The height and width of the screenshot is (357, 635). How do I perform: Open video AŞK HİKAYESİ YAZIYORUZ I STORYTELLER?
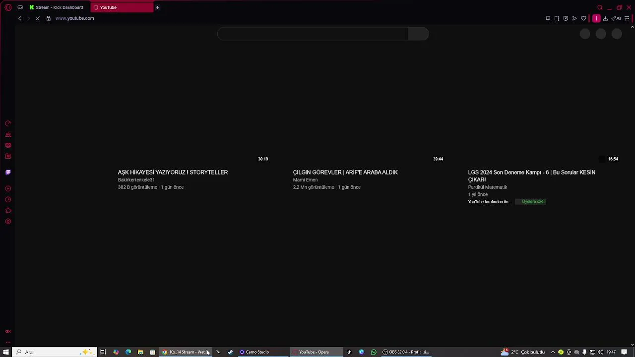click(x=173, y=173)
